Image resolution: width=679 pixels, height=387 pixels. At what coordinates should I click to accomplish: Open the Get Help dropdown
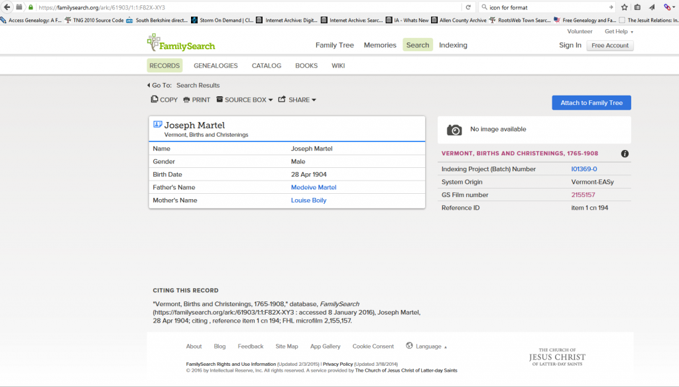coord(619,31)
